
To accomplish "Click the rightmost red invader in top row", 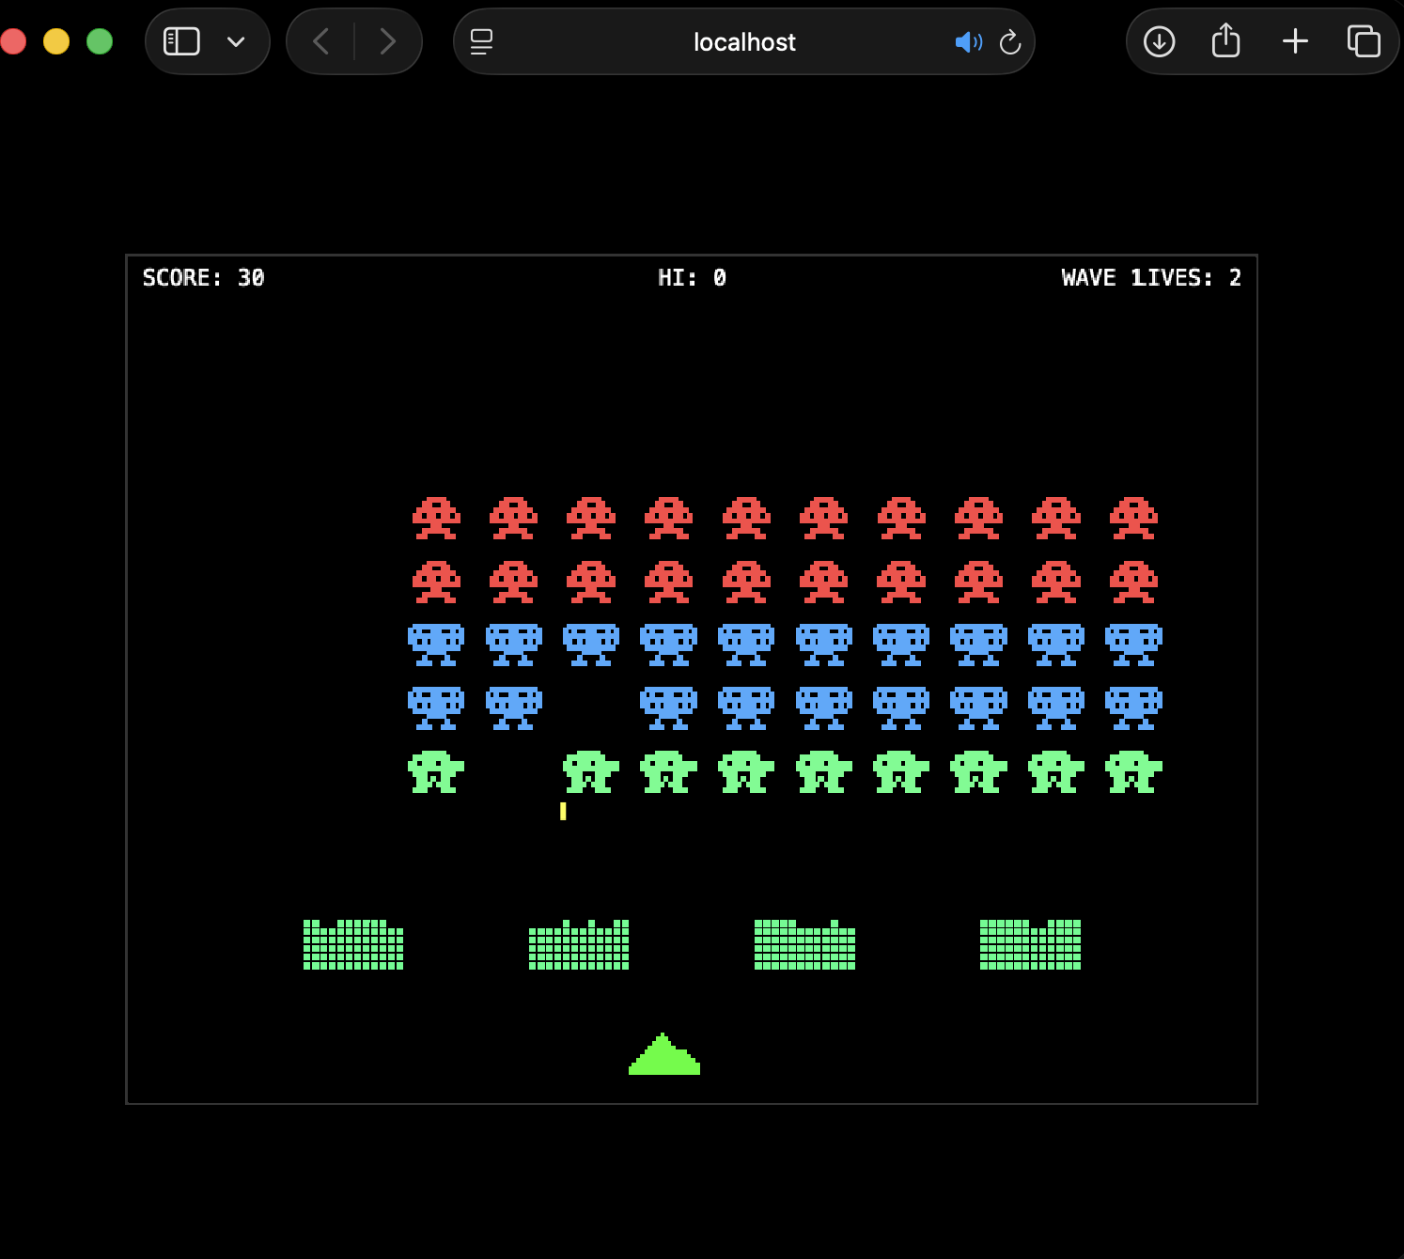I will (x=1133, y=519).
